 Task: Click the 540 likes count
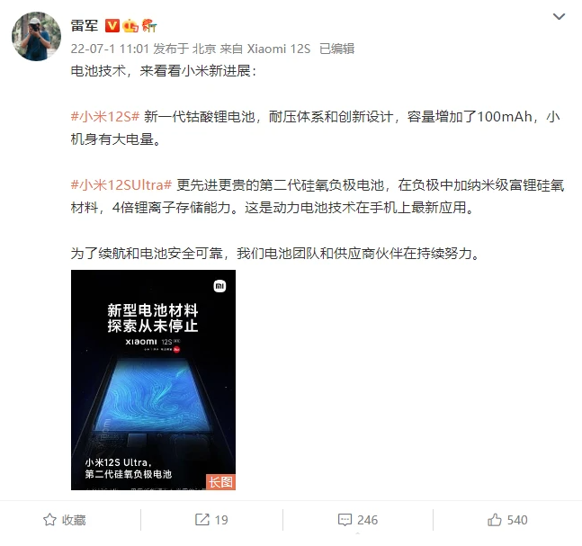(x=517, y=520)
